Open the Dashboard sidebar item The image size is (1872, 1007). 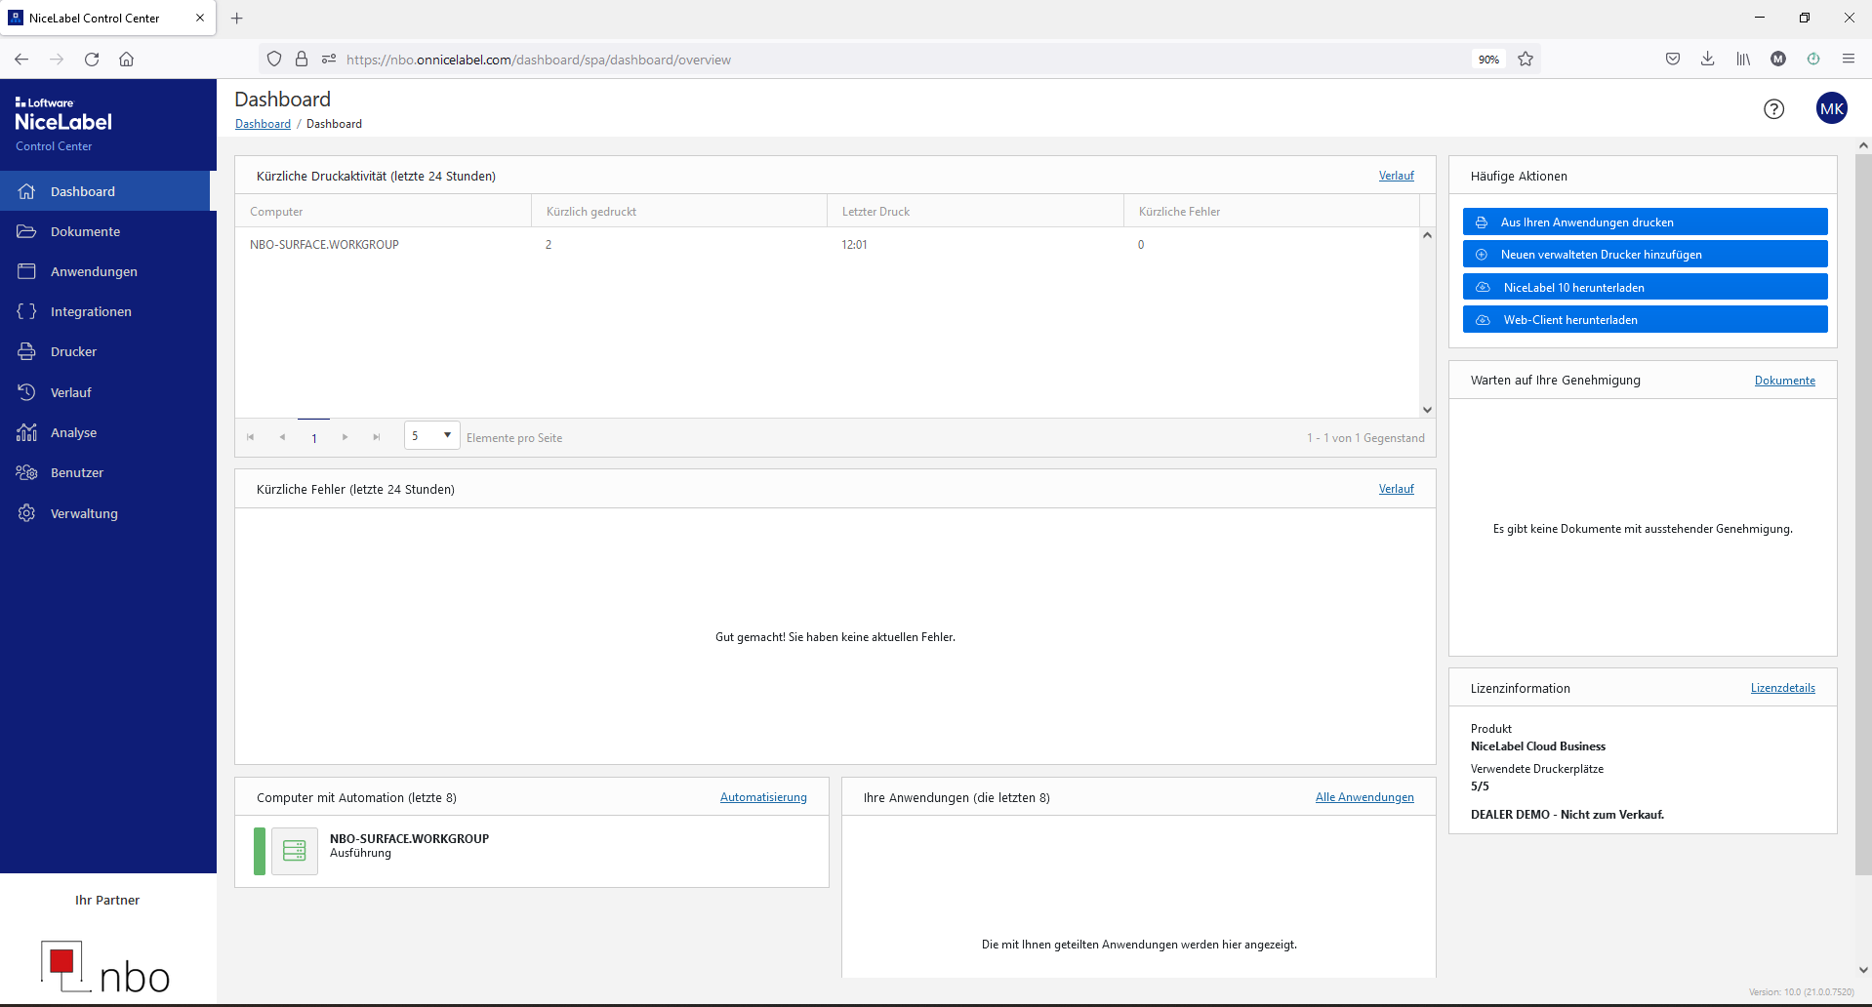pos(105,191)
